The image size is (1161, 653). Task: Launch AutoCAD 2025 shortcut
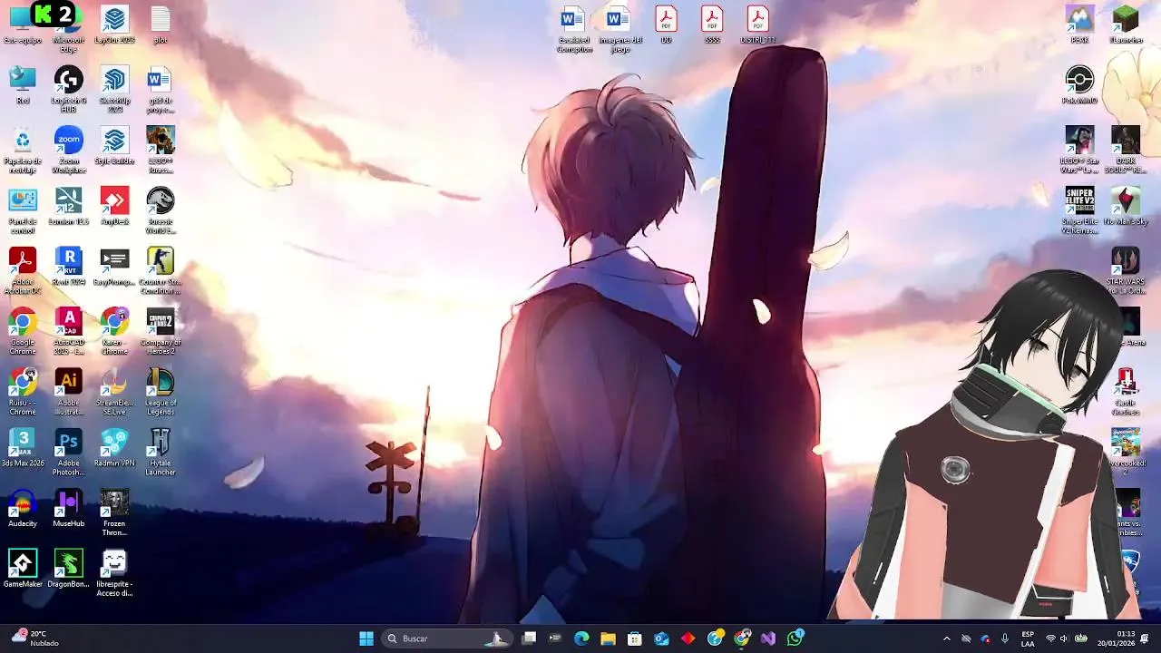tap(69, 332)
